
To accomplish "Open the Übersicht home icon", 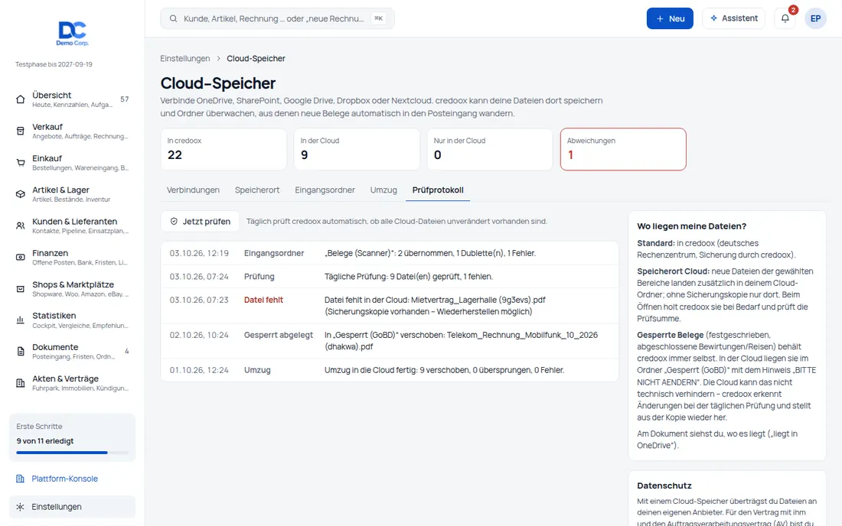I will coord(21,99).
